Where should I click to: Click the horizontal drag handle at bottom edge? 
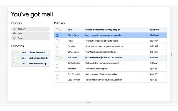coord(89,102)
